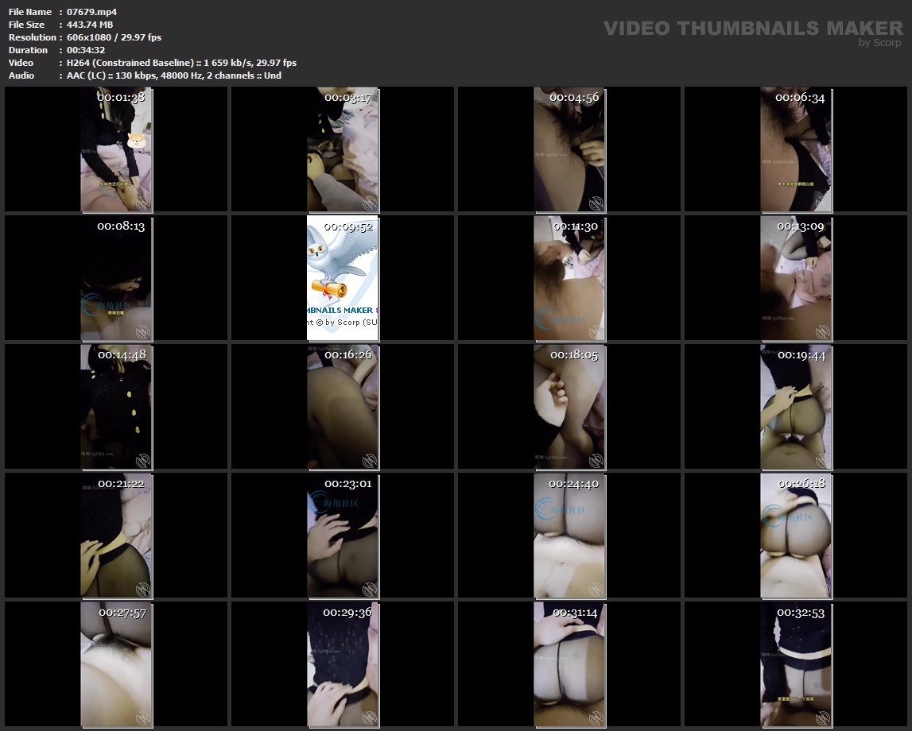Viewport: 912px width, 731px height.
Task: Click the VIDEO THUMBNAILS MAKER watermark title
Action: (752, 29)
